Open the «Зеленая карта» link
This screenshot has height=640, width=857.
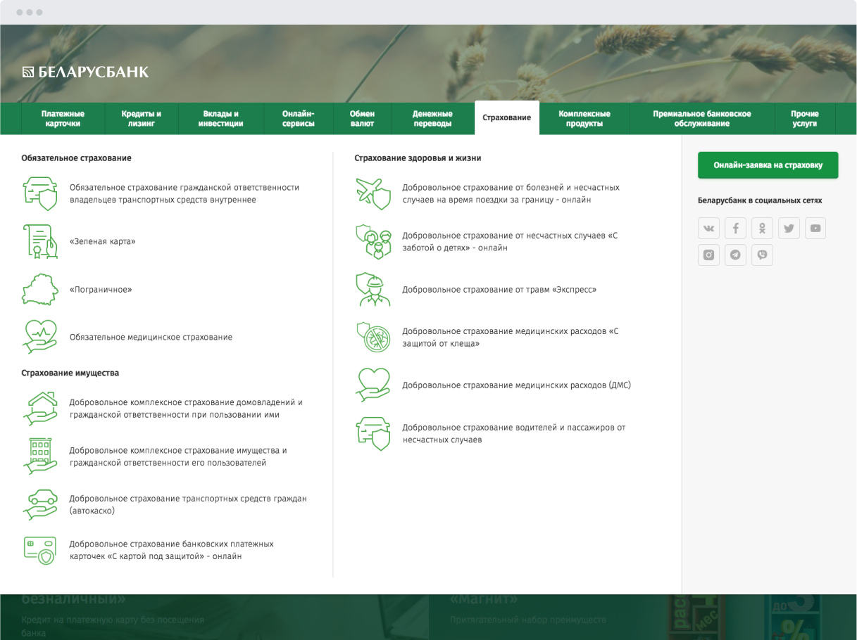102,242
